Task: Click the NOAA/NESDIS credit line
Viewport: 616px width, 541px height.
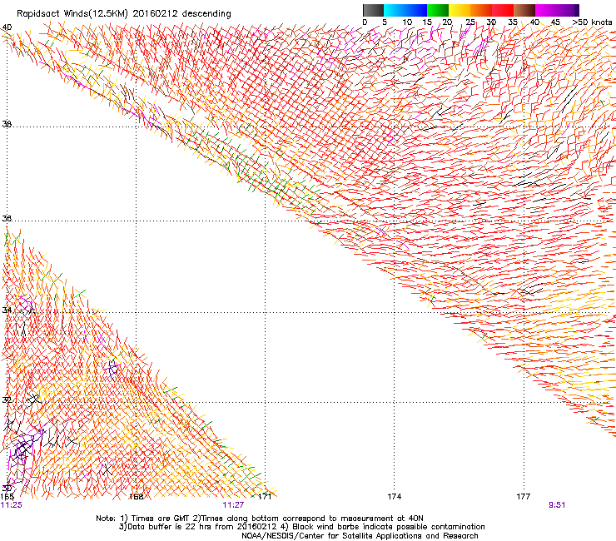Action: coord(360,535)
